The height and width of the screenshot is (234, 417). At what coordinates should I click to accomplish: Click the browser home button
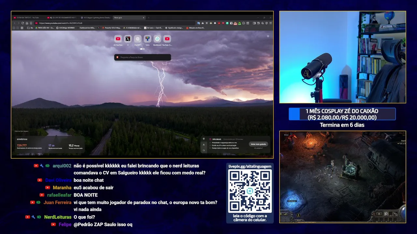tap(27, 23)
